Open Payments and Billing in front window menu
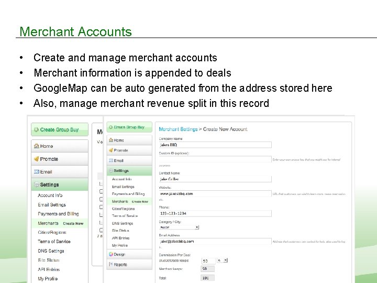377x283 pixels. pos(128,194)
